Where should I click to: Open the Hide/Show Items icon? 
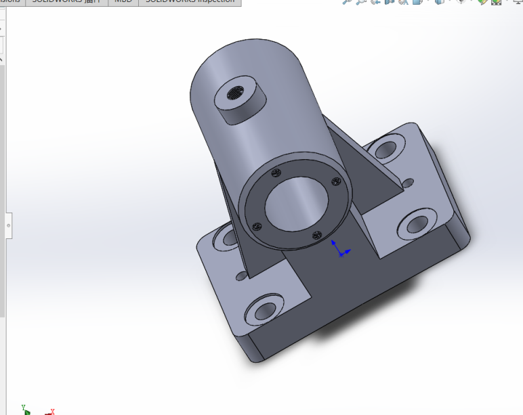click(461, 1)
